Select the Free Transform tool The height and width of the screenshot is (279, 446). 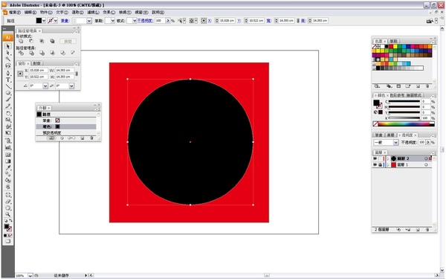(x=8, y=133)
